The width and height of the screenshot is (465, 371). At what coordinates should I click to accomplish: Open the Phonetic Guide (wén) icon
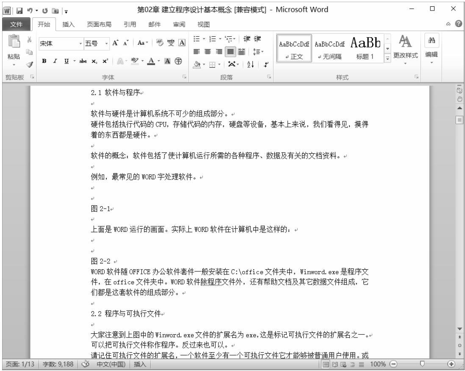(171, 43)
